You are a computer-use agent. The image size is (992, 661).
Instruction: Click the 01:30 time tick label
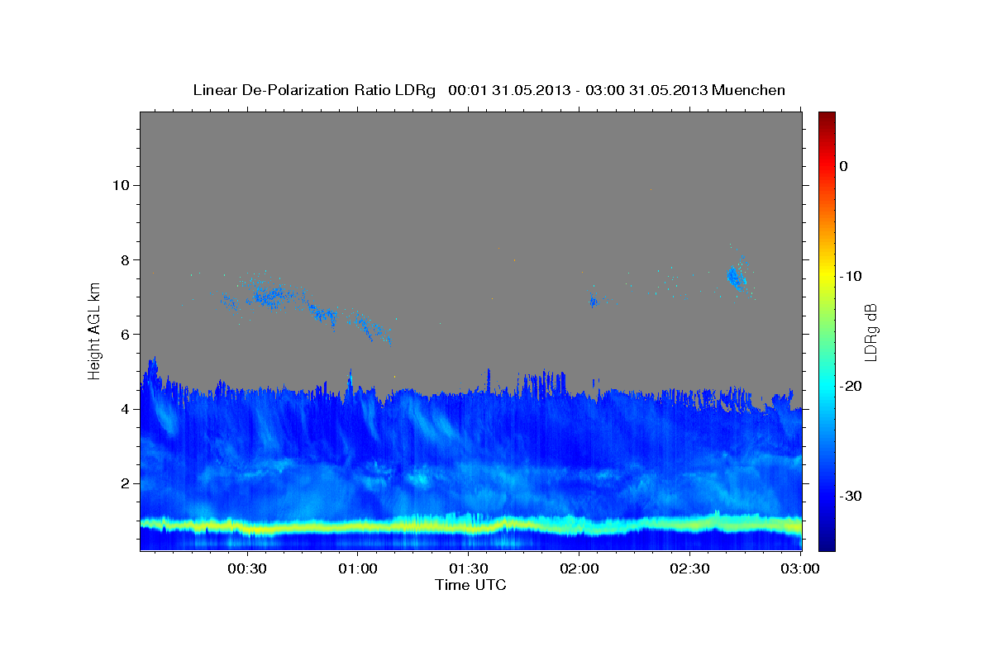tap(468, 569)
